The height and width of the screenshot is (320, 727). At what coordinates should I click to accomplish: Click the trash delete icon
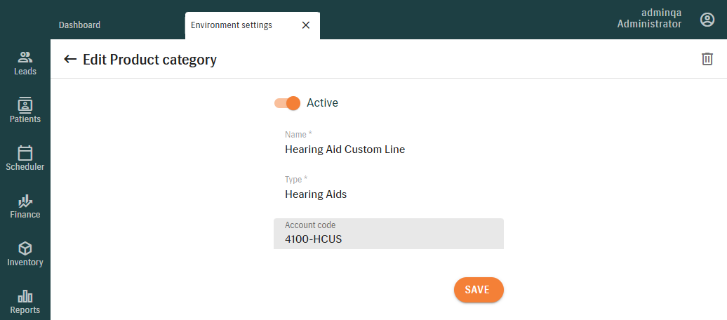pyautogui.click(x=707, y=59)
